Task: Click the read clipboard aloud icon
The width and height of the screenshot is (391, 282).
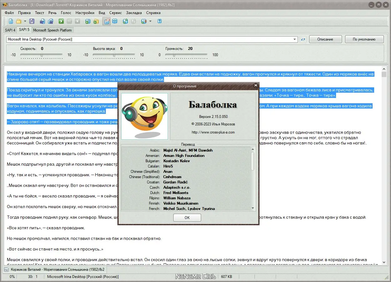Action: click(88, 21)
